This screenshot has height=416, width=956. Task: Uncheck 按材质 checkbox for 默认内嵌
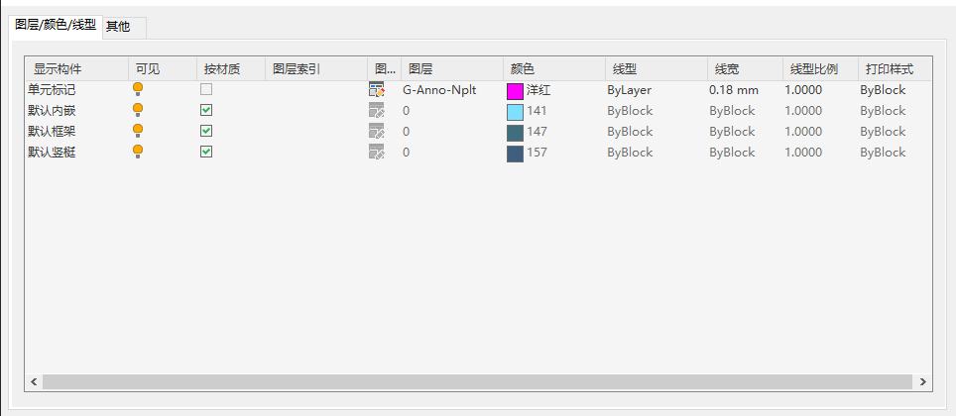(x=206, y=110)
